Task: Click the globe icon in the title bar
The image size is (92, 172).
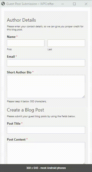Action: (x=3, y=4)
